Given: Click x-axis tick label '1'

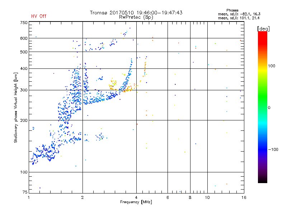Looking at the screenshot, I should click(x=29, y=197).
